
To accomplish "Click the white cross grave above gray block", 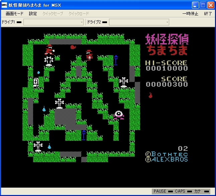I will (60, 104).
